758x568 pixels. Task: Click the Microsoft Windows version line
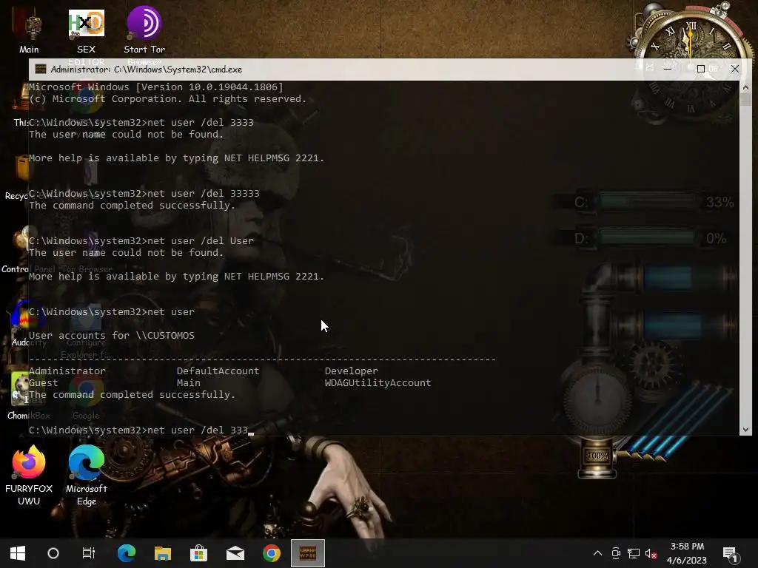[x=156, y=87]
